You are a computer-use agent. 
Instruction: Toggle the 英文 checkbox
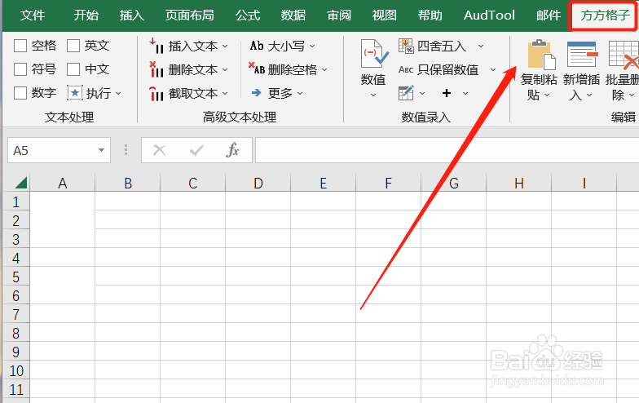[x=73, y=46]
